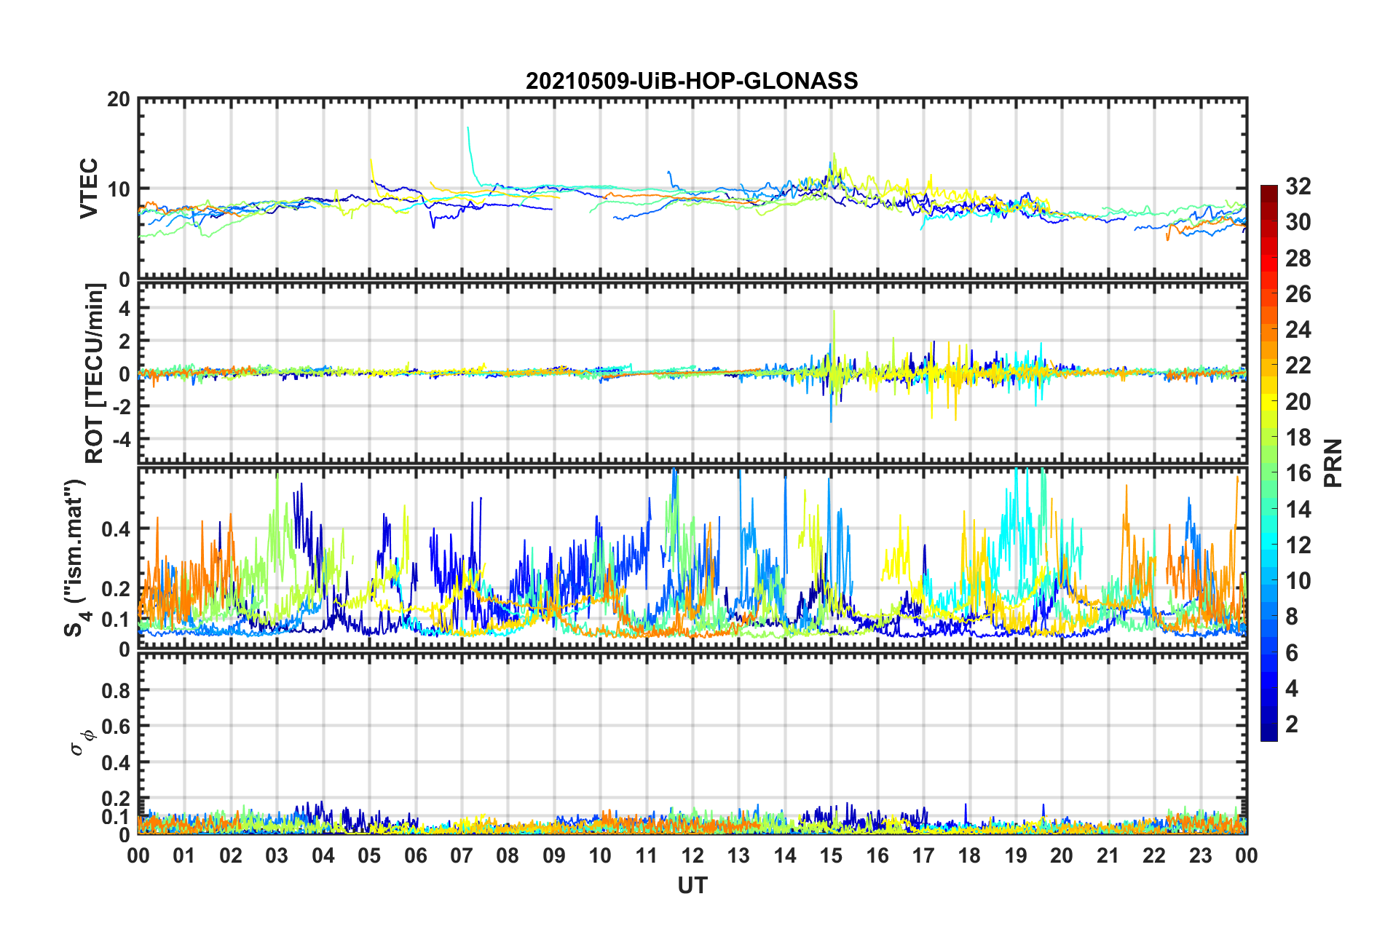Select x-axis tick label 02
The width and height of the screenshot is (1385, 926).
[231, 855]
